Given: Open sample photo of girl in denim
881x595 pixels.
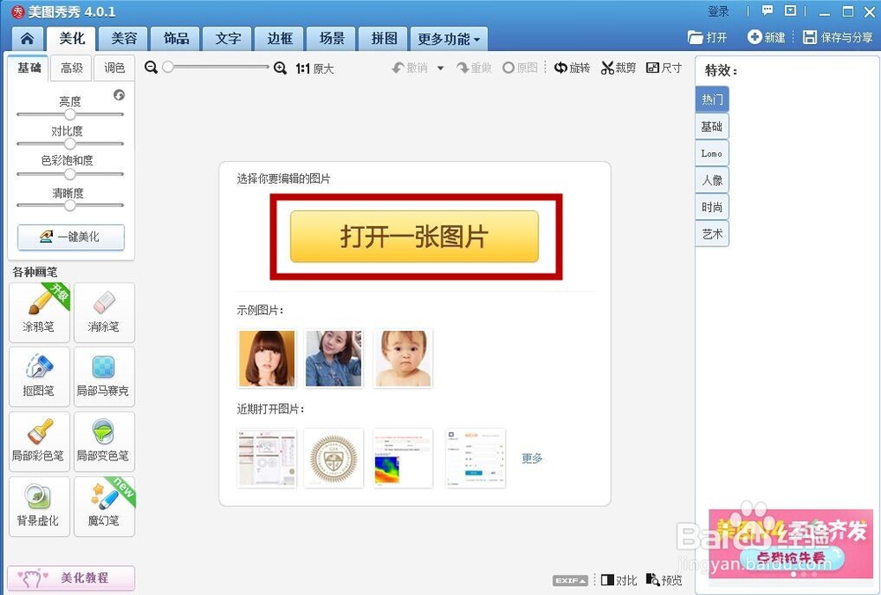Looking at the screenshot, I should pyautogui.click(x=334, y=359).
